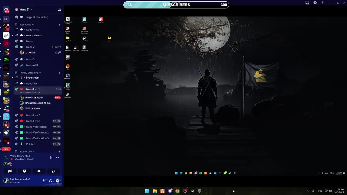The image size is (347, 195).
Task: Turn on camera in voice panel
Action: point(10,171)
